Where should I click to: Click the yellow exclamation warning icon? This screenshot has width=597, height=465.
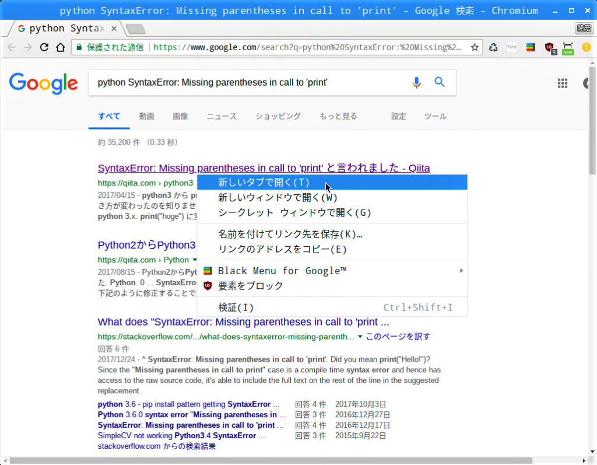click(587, 47)
